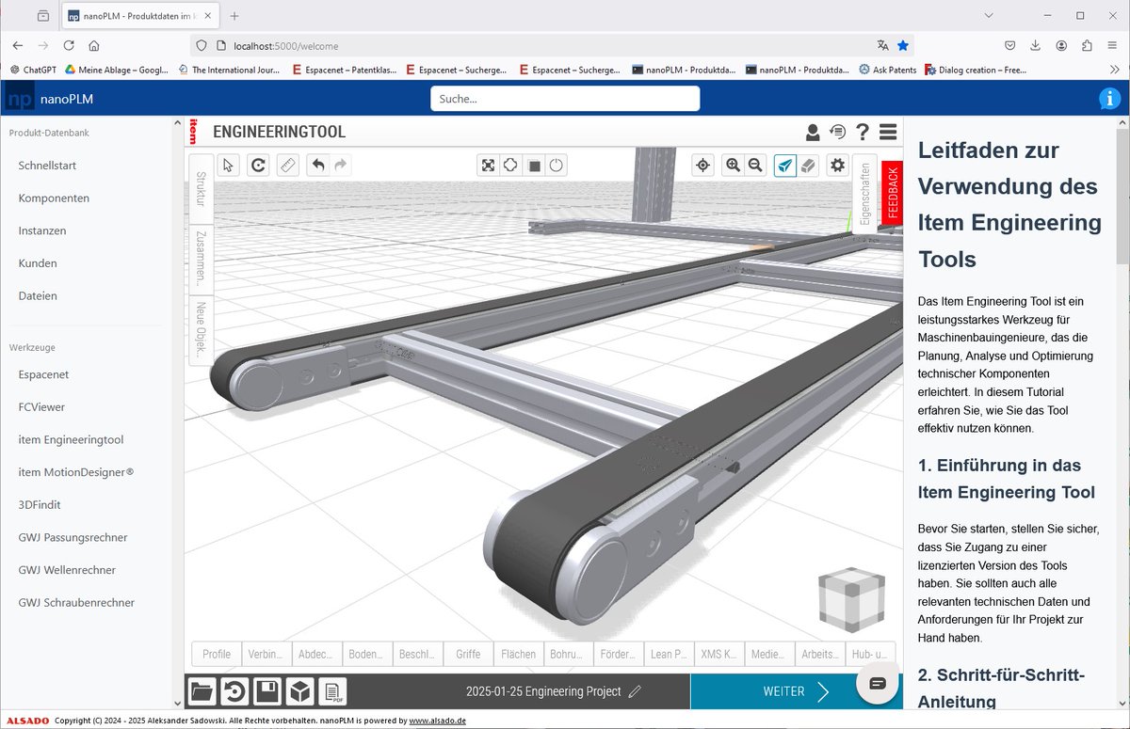Open the chat bubble widget

click(878, 683)
